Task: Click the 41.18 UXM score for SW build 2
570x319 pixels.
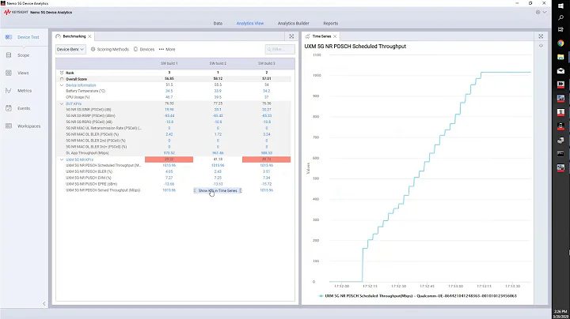Action: tap(218, 159)
